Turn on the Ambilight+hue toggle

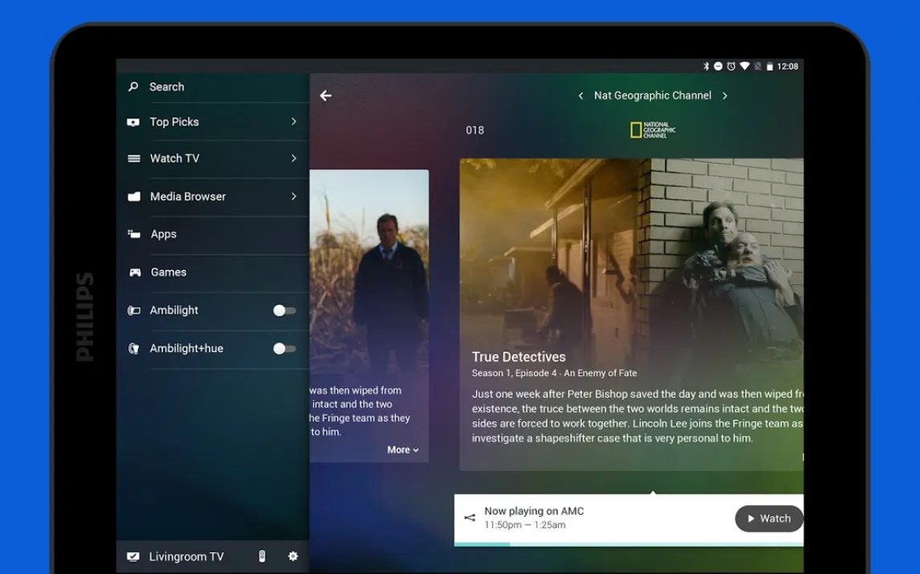tap(284, 349)
